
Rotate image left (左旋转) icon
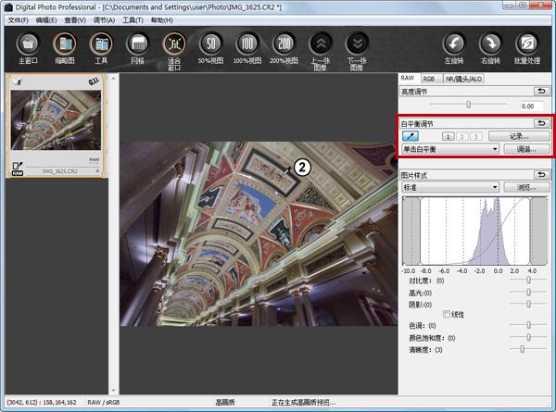tap(454, 44)
